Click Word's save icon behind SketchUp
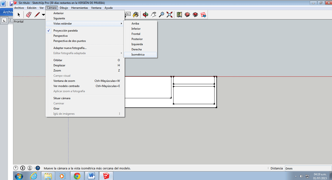The width and height of the screenshot is (332, 180). pos(11,4)
